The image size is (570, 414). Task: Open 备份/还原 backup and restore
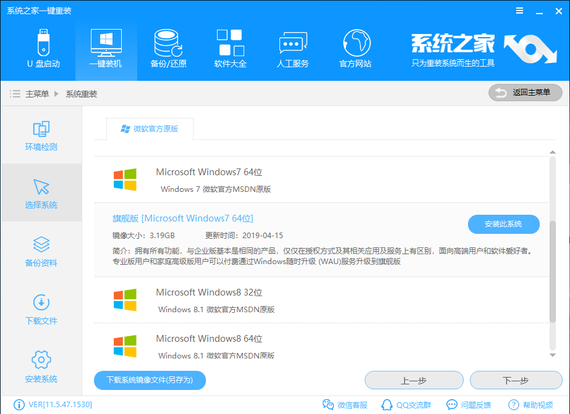[x=168, y=48]
